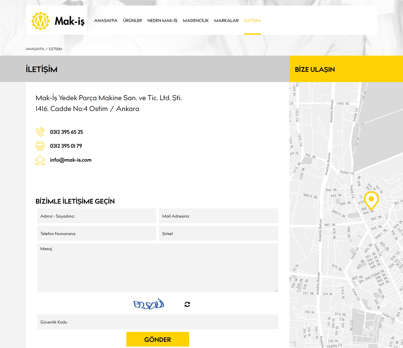Select the Mesaj text area
403x348 pixels.
[x=158, y=268]
